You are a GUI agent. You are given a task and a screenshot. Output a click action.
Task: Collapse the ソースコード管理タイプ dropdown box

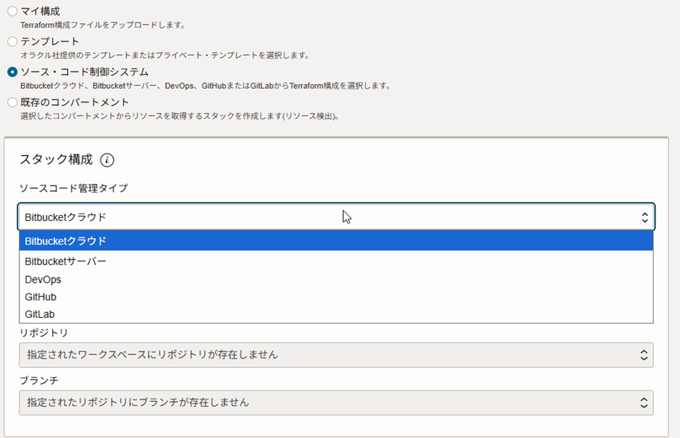(x=336, y=217)
